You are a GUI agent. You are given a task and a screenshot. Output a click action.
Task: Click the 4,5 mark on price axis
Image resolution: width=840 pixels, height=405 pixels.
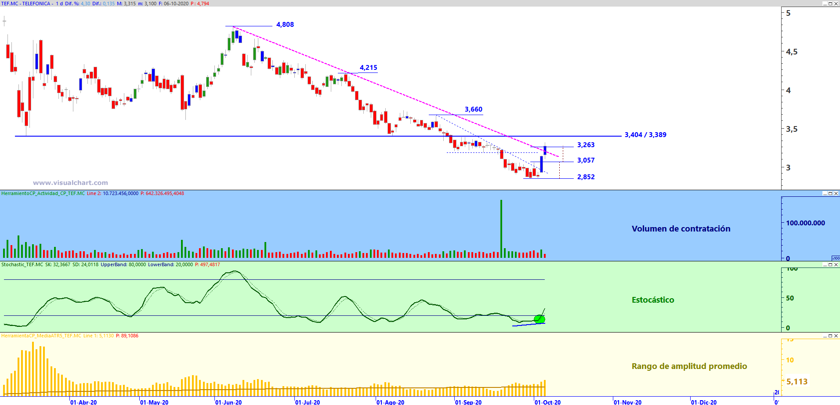click(792, 52)
